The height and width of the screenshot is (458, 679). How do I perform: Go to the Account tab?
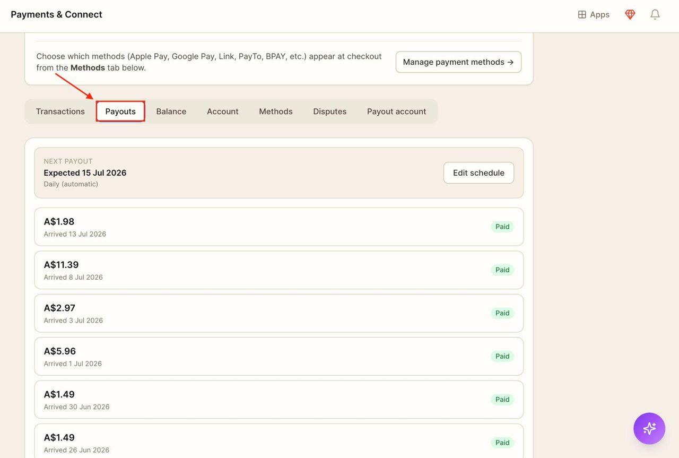223,111
